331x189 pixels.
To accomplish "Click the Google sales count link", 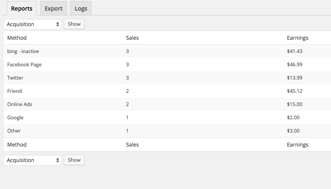I will coord(128,117).
